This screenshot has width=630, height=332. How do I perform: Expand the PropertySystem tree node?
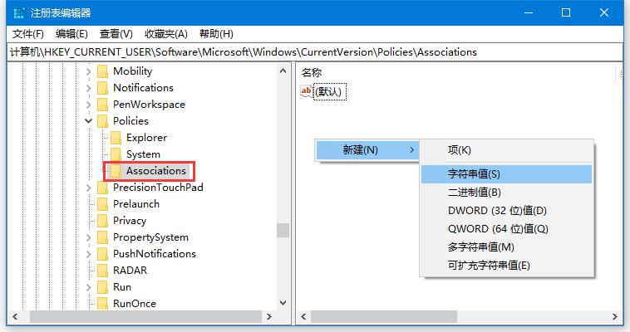89,237
